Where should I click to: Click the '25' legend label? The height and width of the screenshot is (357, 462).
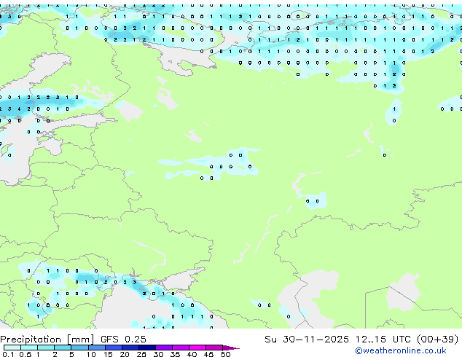[141, 354]
